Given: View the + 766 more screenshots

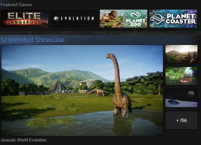Looking at the screenshot, I should [x=181, y=120].
